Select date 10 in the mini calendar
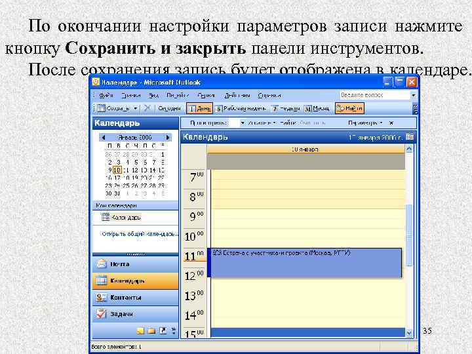This screenshot has width=472, height=354. (118, 170)
